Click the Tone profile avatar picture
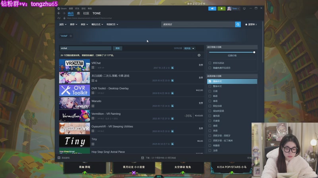This screenshot has height=178, width=318. (229, 8)
